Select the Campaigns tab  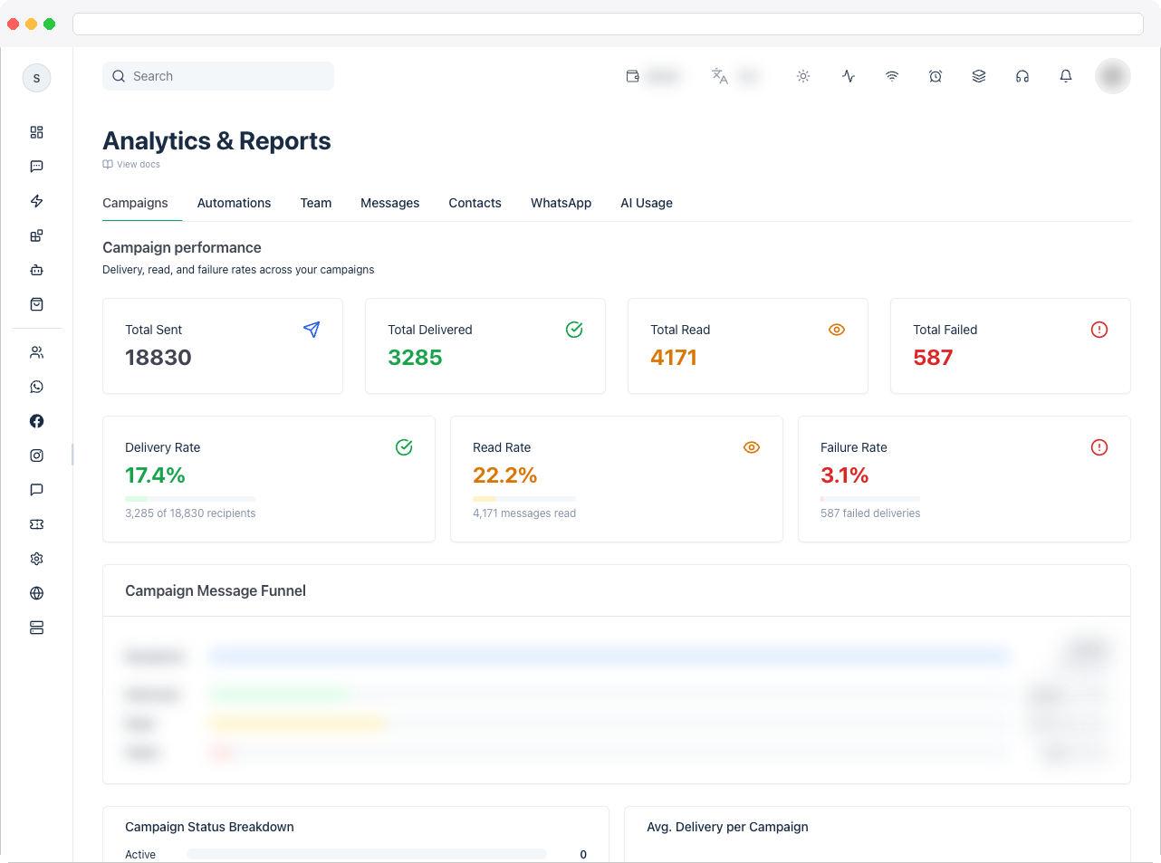coord(135,203)
